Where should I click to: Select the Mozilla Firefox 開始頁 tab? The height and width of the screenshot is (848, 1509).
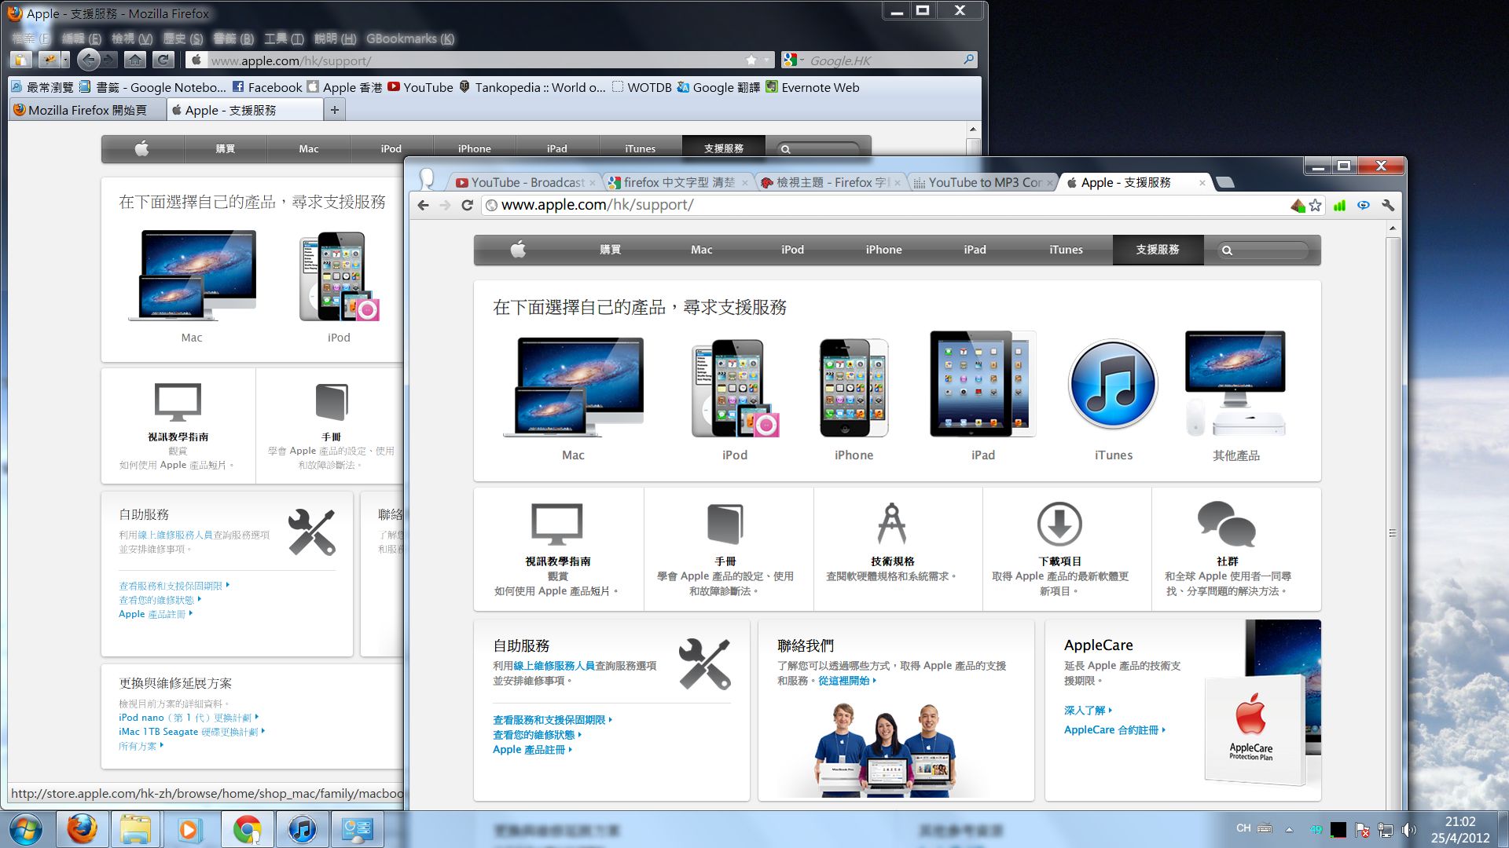(86, 110)
